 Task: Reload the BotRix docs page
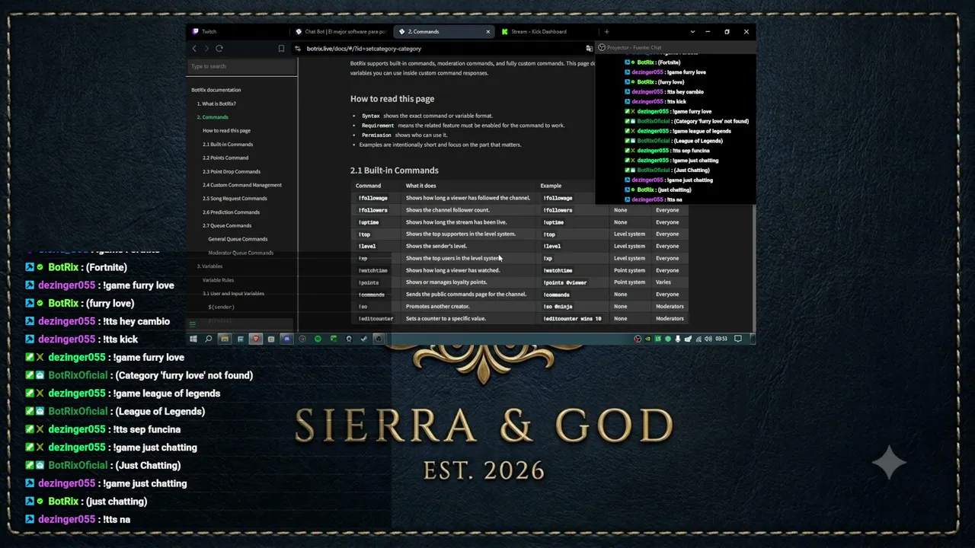(219, 49)
